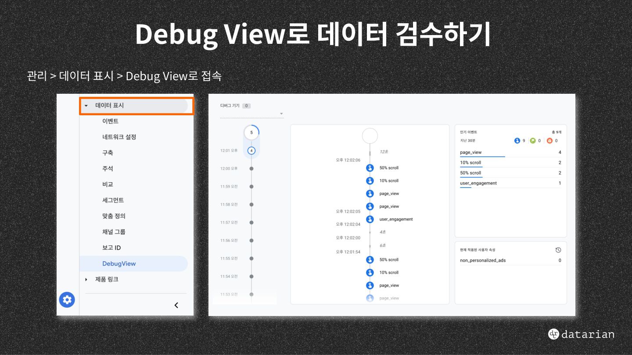This screenshot has width=632, height=355.
Task: Click the 인기 이벤트 heading
Action: (468, 132)
